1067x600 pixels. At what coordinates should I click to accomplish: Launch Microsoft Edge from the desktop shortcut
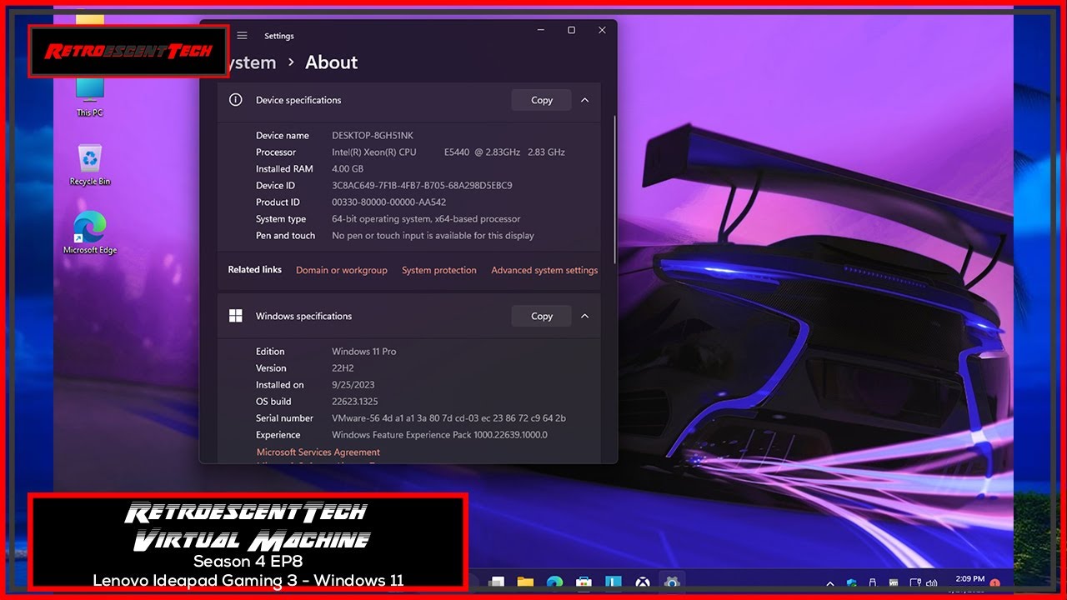click(x=90, y=233)
